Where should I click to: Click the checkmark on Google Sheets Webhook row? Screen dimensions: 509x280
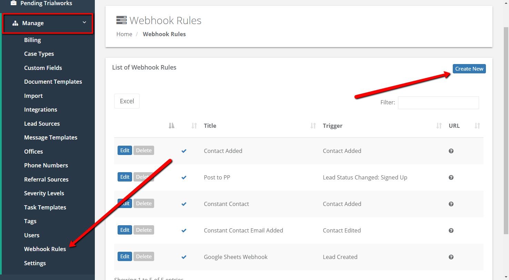[183, 257]
